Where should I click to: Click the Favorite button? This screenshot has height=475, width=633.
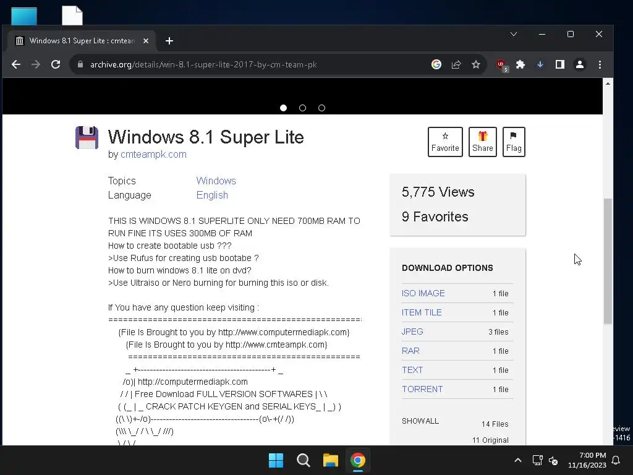click(x=445, y=142)
